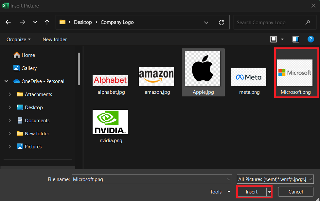Expand the New folder node in sidebar

[10, 133]
